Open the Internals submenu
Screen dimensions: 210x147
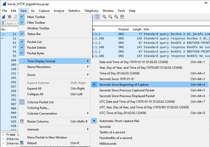[x=55, y=129]
